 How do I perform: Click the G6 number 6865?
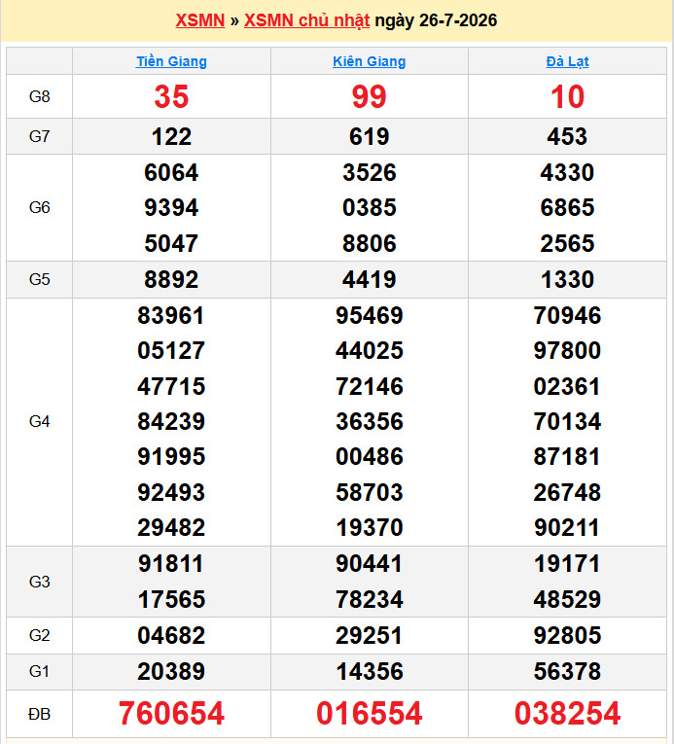coord(567,207)
